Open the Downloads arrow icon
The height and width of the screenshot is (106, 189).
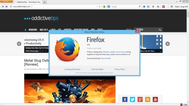coord(153,7)
